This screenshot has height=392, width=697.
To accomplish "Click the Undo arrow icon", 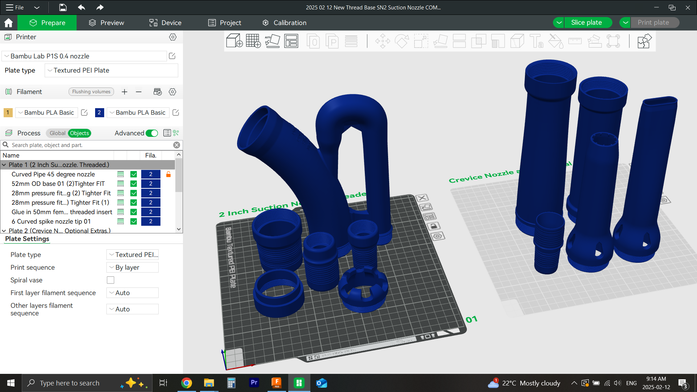I will pyautogui.click(x=81, y=7).
